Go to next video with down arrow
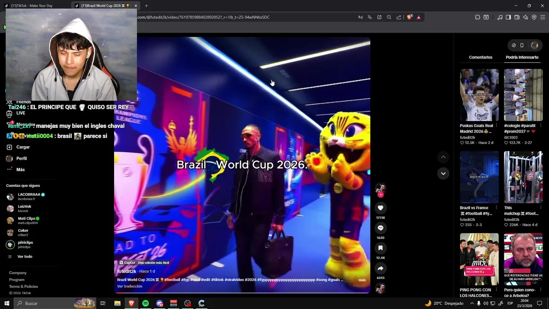549x309 pixels. (x=443, y=173)
